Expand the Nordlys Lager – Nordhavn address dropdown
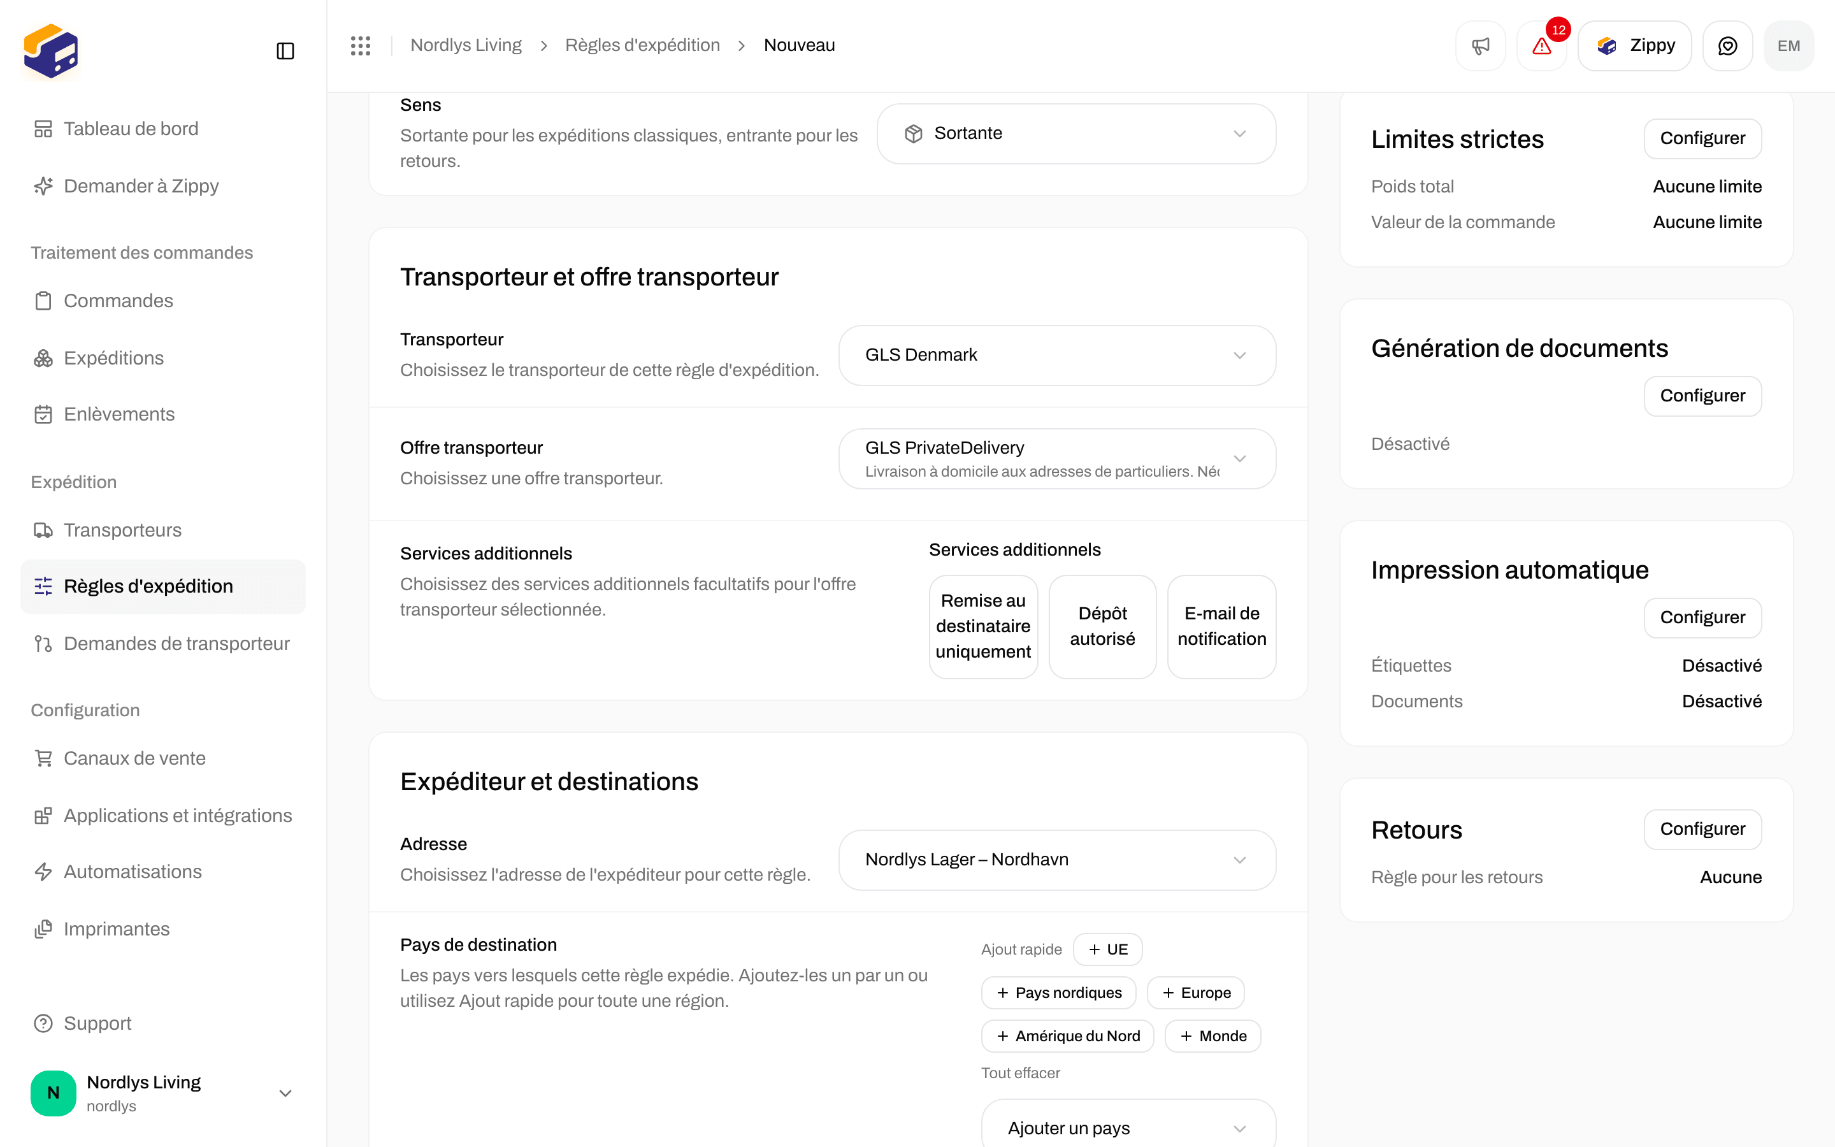Image resolution: width=1835 pixels, height=1147 pixels. pos(1057,860)
